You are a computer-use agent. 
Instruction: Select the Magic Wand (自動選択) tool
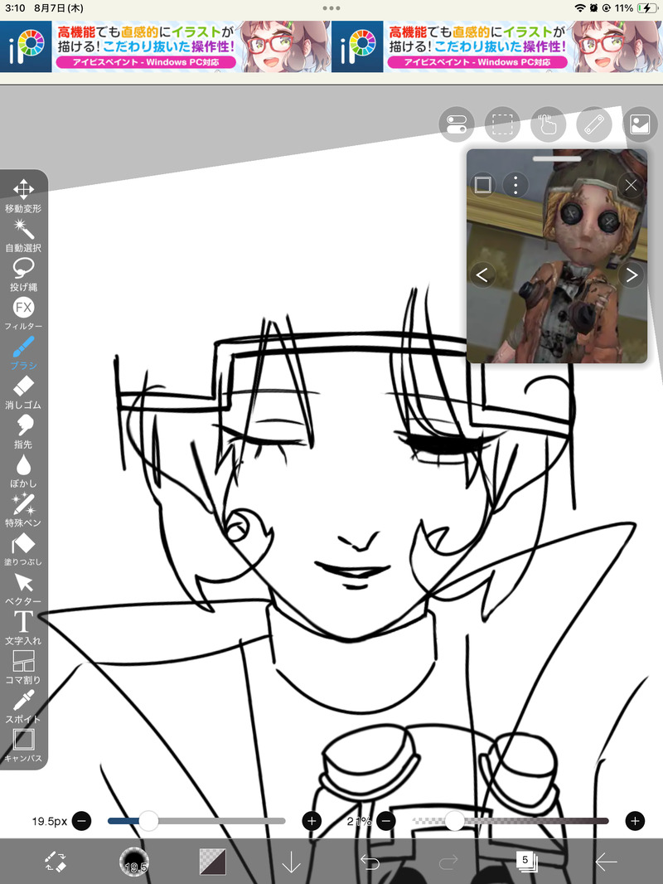(x=23, y=235)
